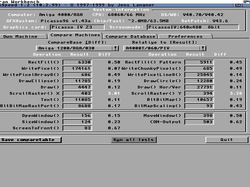Image resolution: width=250 pixels, height=187 pixels.
Task: Select the Draw() result 4447
Action: [77, 87]
